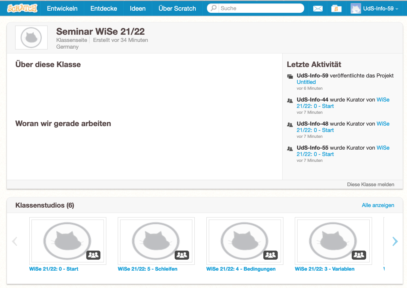Screen dimensions: 407x288
Task: Open the Über Scratch menu item
Action: point(177,9)
